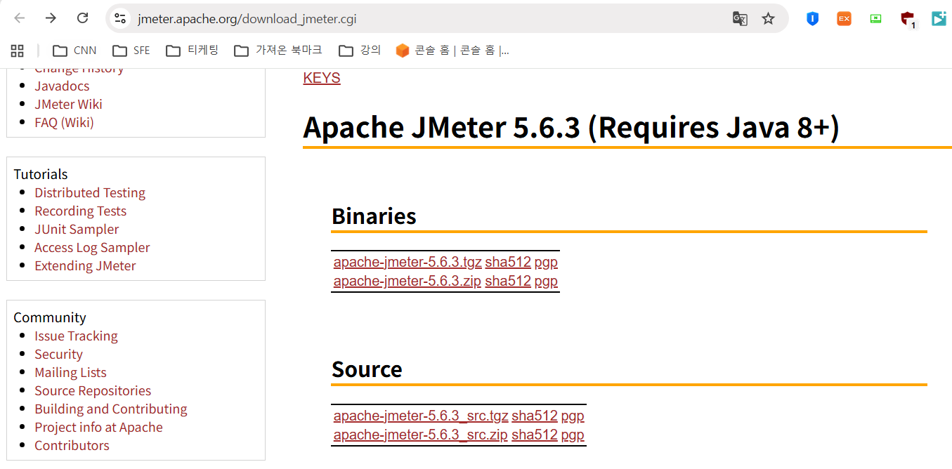
Task: Open the KEYS link
Action: [x=322, y=78]
